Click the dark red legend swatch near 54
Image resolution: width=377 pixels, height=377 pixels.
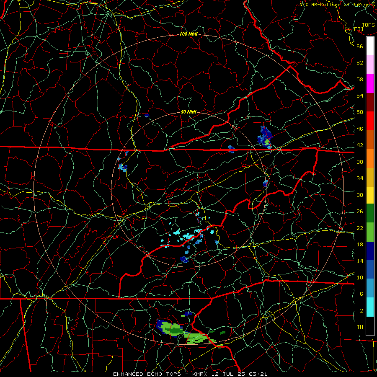370,102
